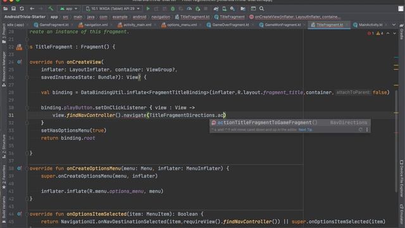Open the SDK Manager icon
The image size is (405, 228).
coord(232,8)
